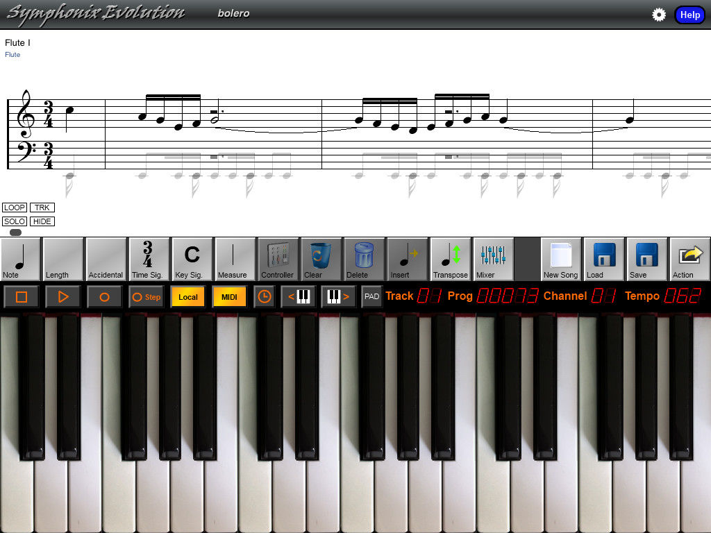
Task: Click the Symphonix Evolution logo
Action: [x=96, y=14]
